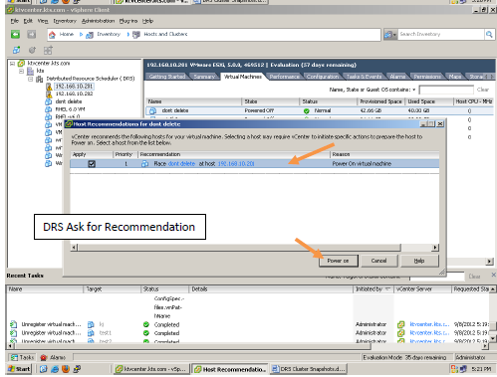497x377 pixels.
Task: Click Tasks icon in status bar
Action: point(14,357)
